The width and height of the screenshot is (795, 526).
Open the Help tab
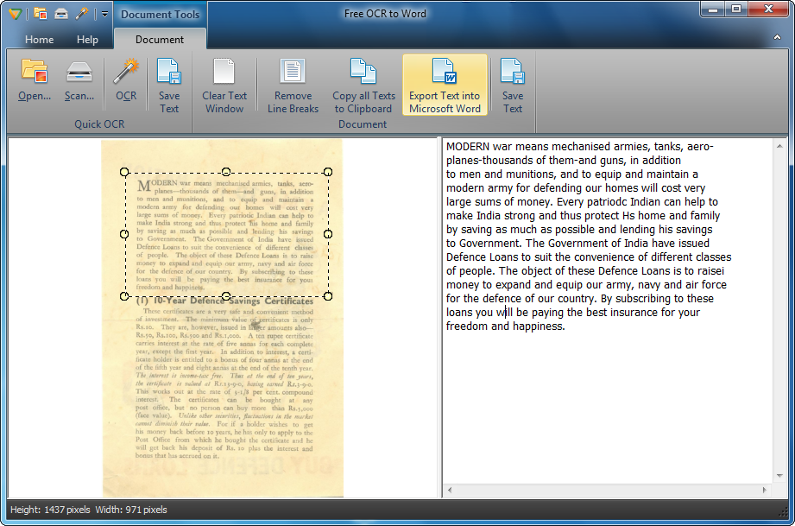[x=87, y=40]
